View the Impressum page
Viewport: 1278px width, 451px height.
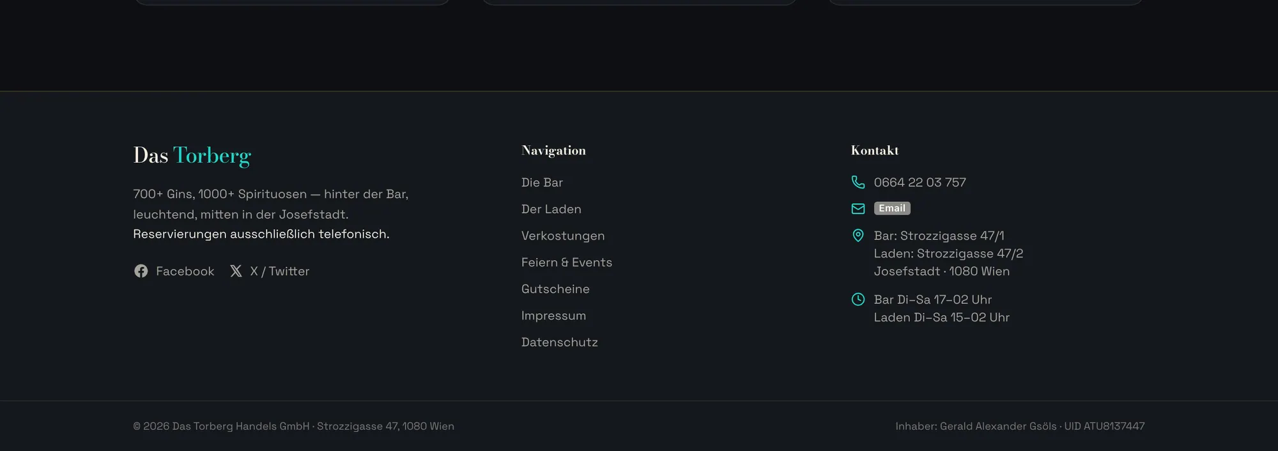[x=553, y=316]
